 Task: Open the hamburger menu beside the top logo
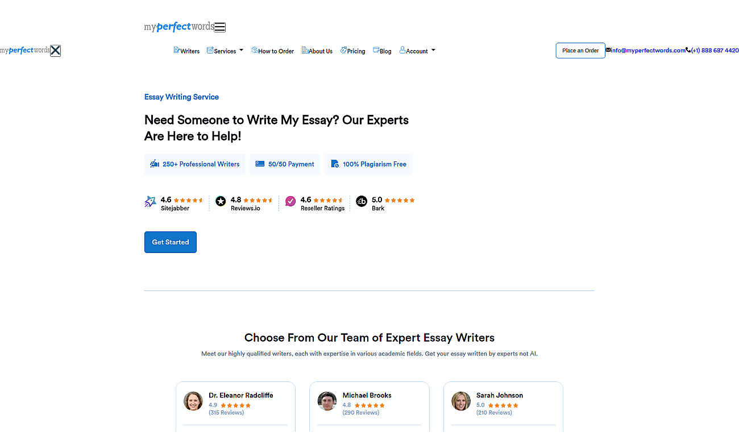tap(220, 27)
